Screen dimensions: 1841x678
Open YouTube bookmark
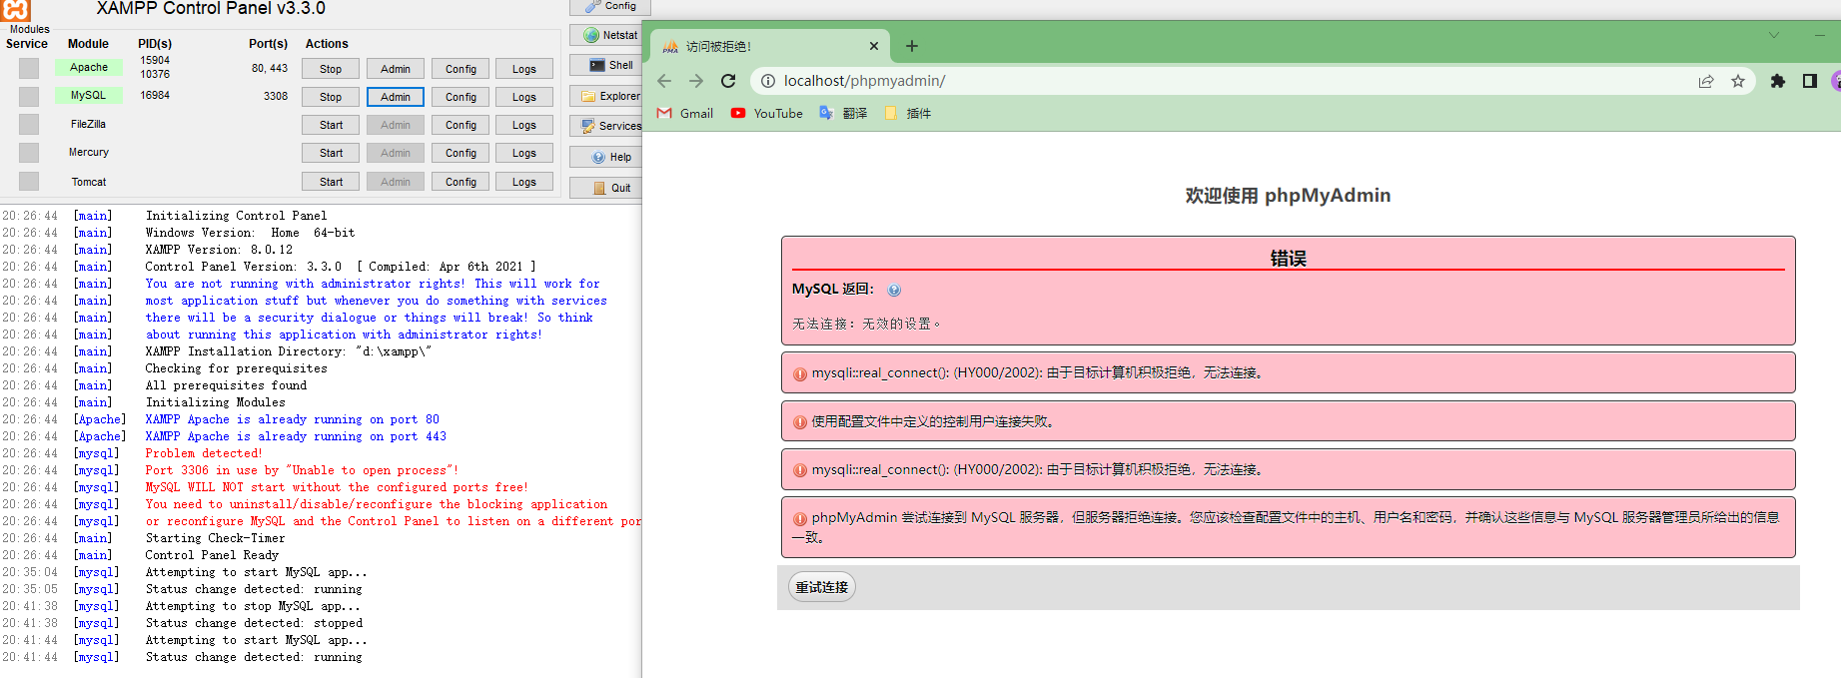tap(766, 114)
